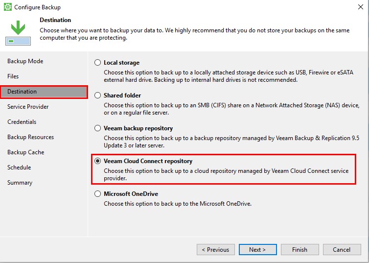Open the Service Provider step

[28, 107]
